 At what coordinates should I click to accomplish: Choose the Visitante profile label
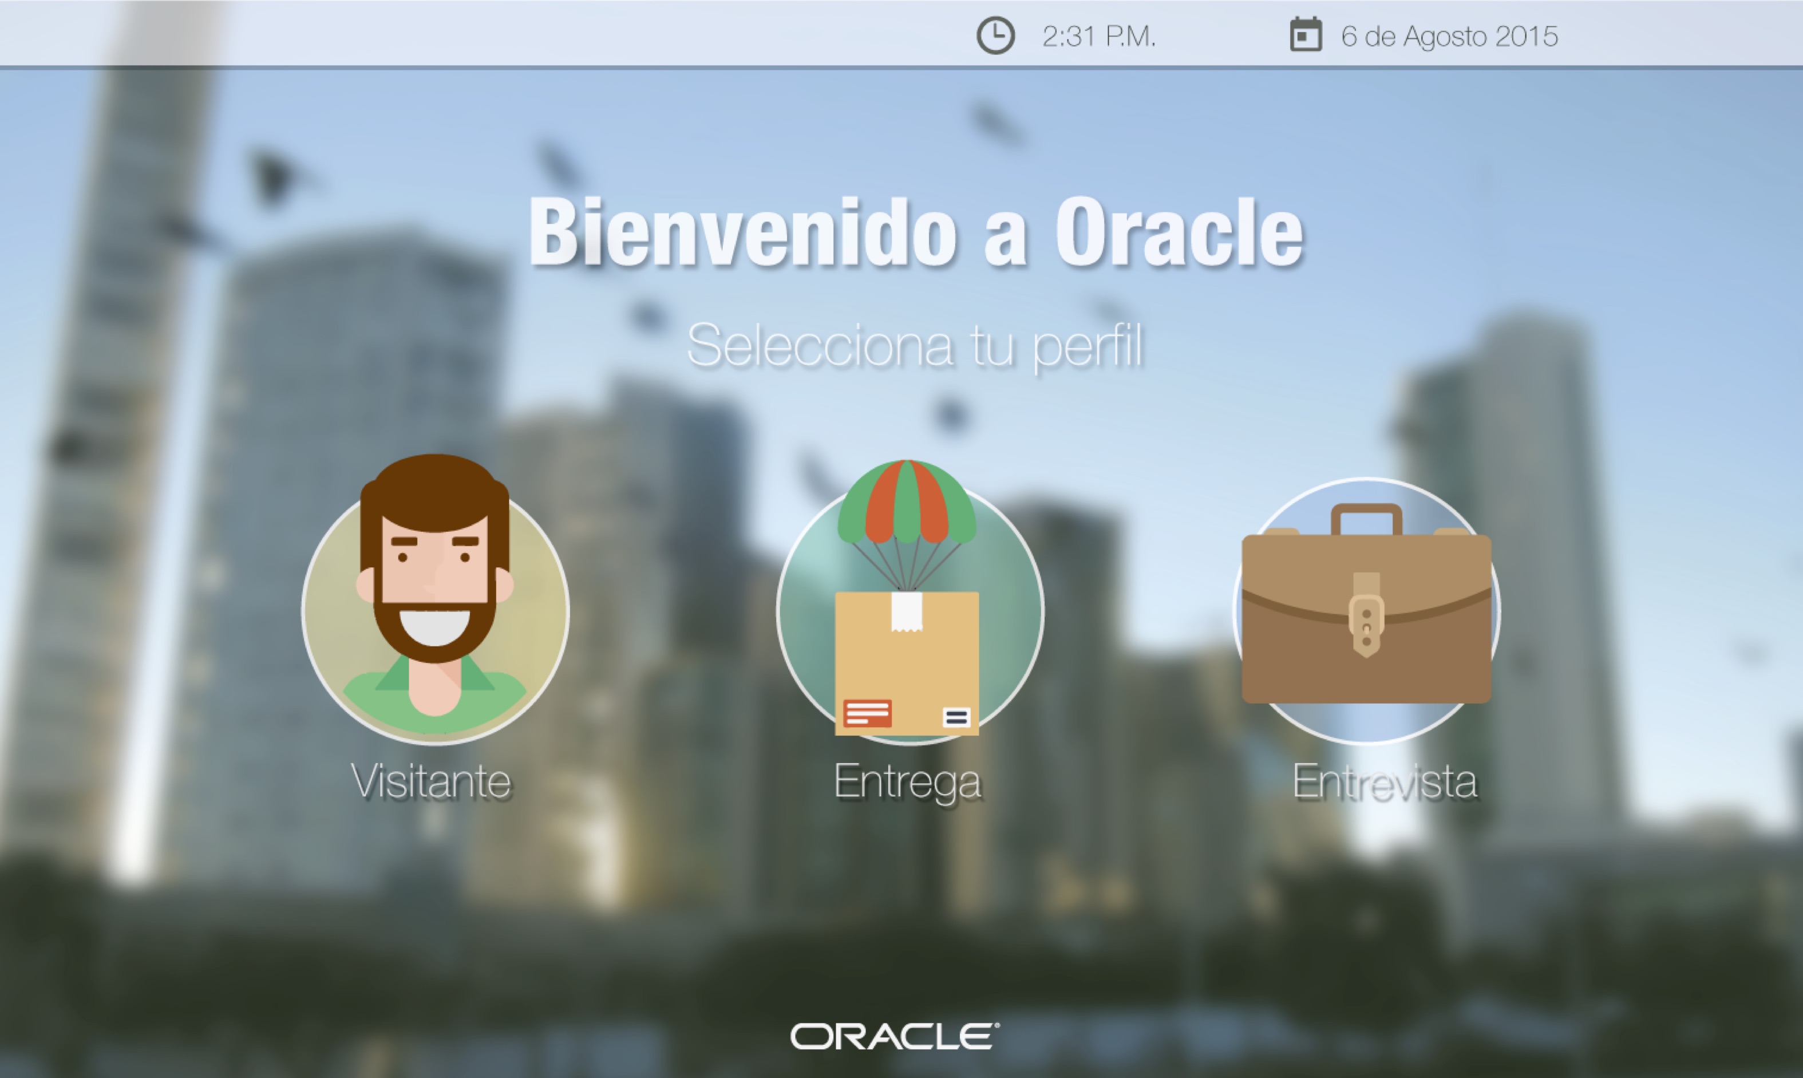click(432, 783)
